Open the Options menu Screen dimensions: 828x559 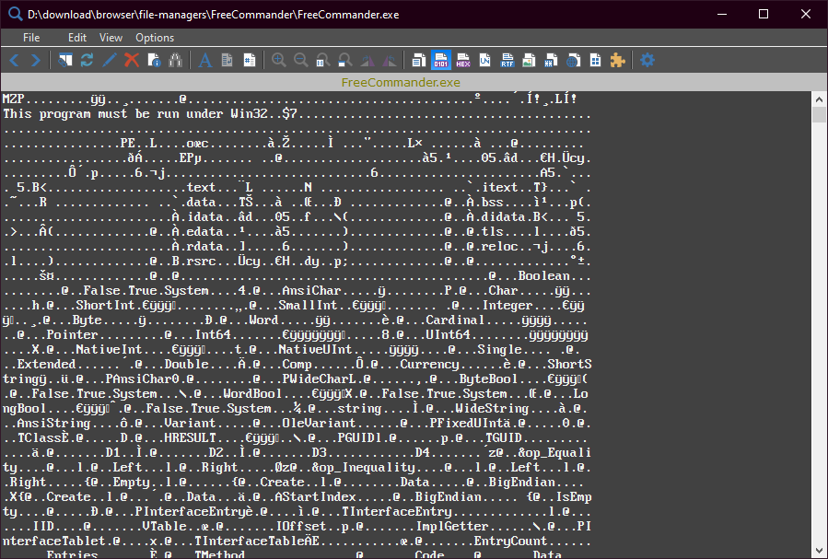pyautogui.click(x=155, y=38)
